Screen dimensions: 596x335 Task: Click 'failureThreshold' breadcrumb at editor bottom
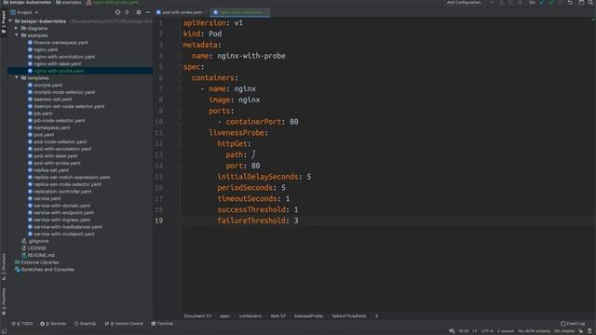(x=348, y=316)
